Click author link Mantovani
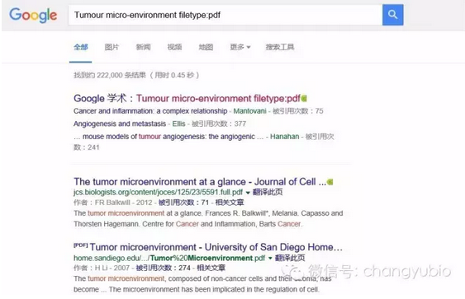 tap(249, 111)
